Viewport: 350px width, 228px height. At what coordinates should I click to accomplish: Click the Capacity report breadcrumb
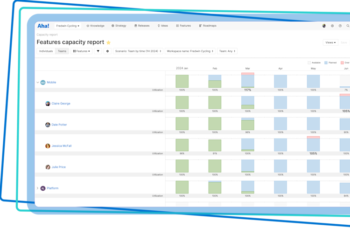tap(47, 35)
